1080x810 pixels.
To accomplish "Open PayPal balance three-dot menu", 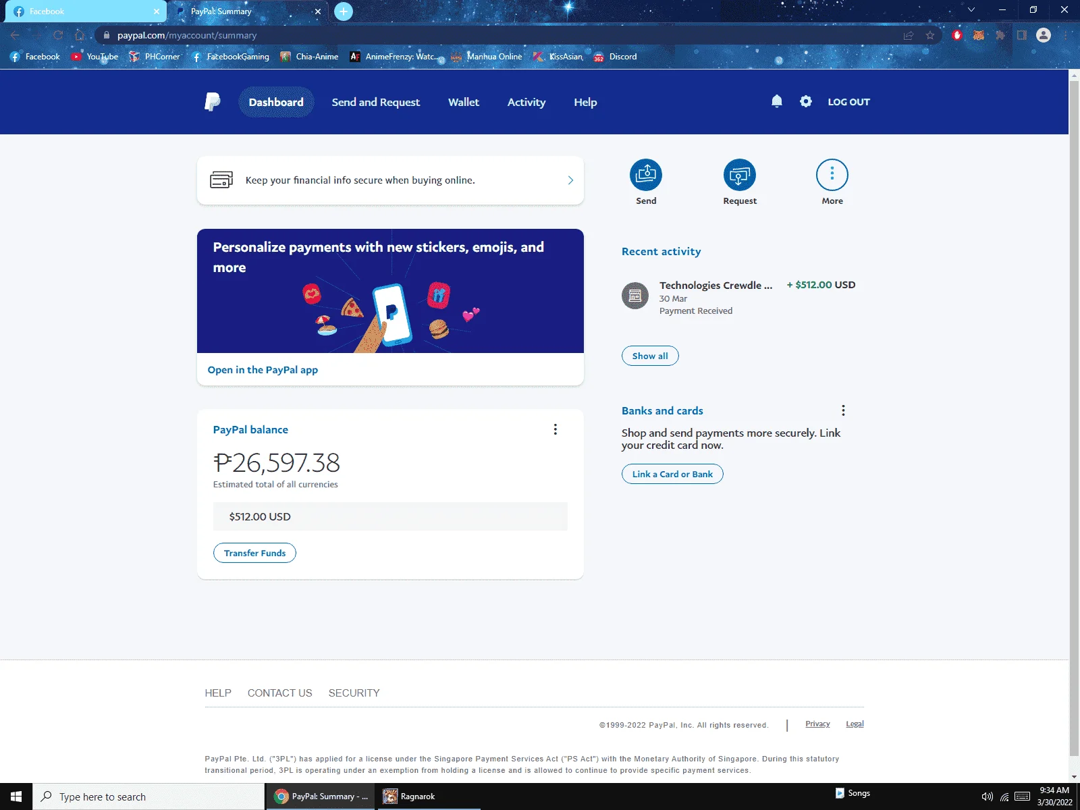I will (x=556, y=429).
